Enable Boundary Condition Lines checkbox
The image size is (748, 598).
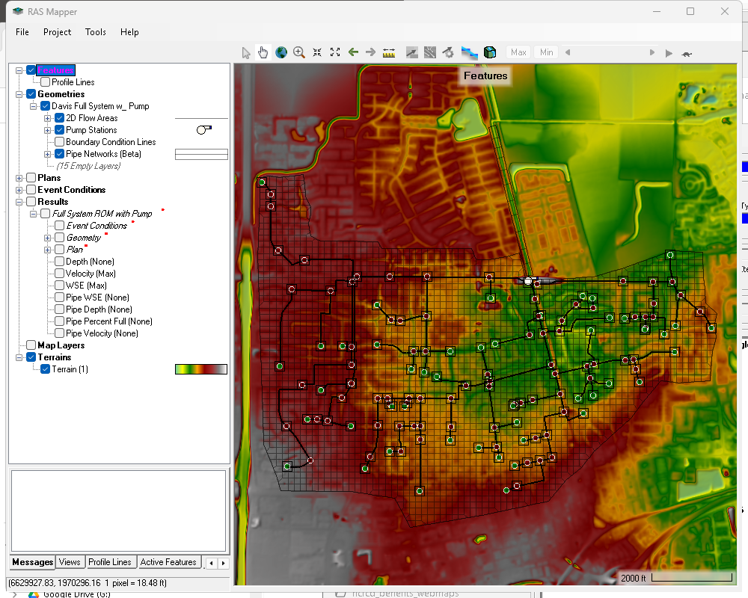60,141
